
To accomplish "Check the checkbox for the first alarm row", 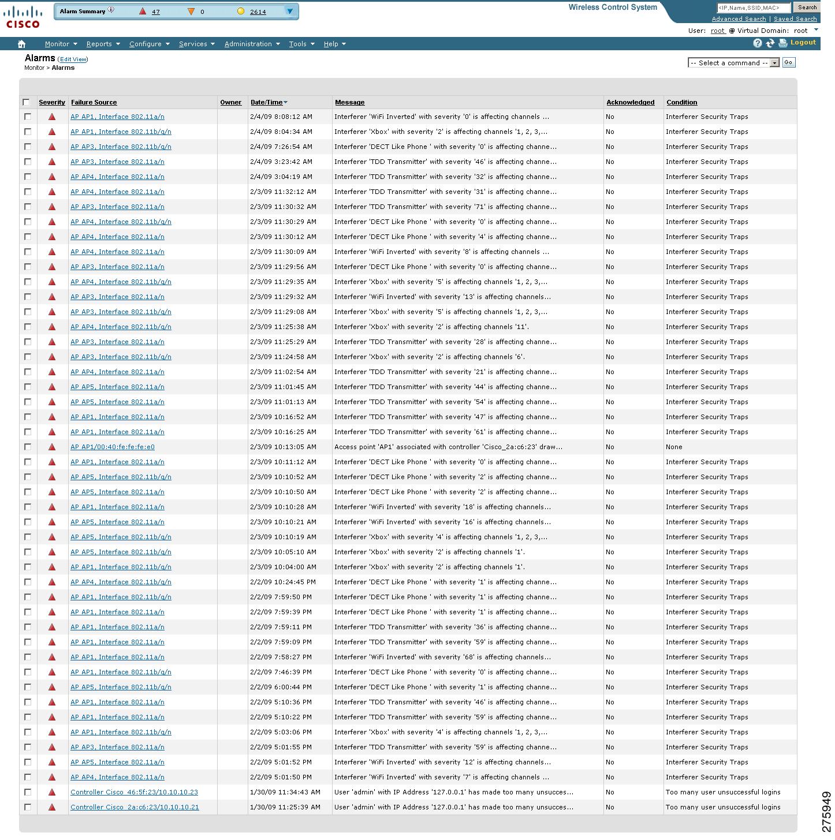I will (x=27, y=116).
